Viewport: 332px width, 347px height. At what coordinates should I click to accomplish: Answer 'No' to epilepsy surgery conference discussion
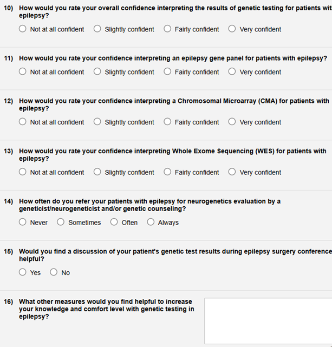(54, 272)
